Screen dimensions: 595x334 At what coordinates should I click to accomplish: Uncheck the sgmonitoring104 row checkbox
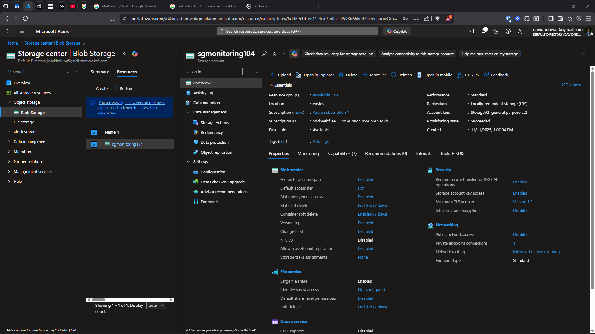point(94,144)
